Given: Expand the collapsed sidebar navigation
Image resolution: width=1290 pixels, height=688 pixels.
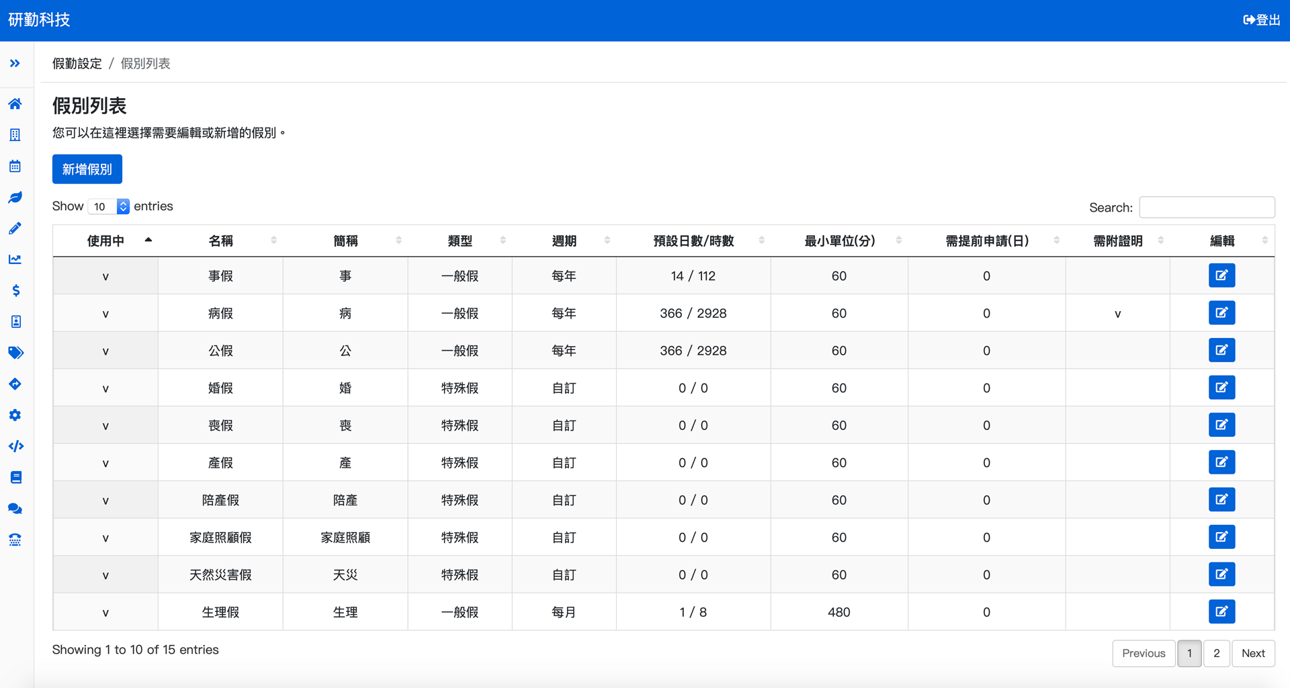Looking at the screenshot, I should (x=15, y=63).
